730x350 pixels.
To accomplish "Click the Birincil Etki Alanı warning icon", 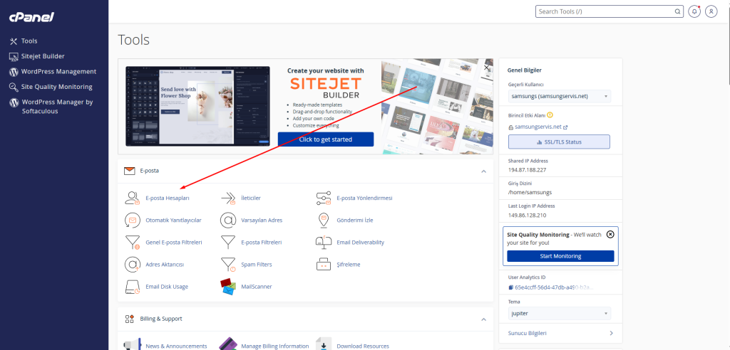I will coord(550,115).
